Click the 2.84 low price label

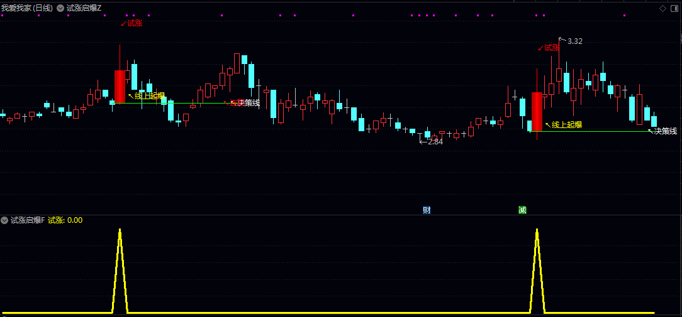pos(435,142)
